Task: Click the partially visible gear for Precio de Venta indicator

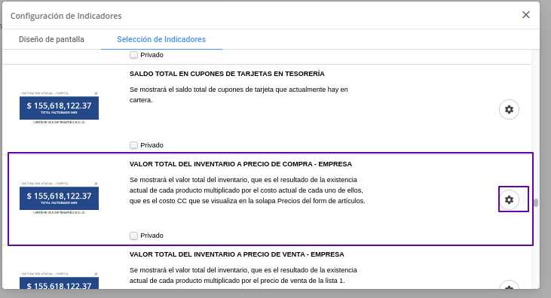Action: click(x=509, y=284)
